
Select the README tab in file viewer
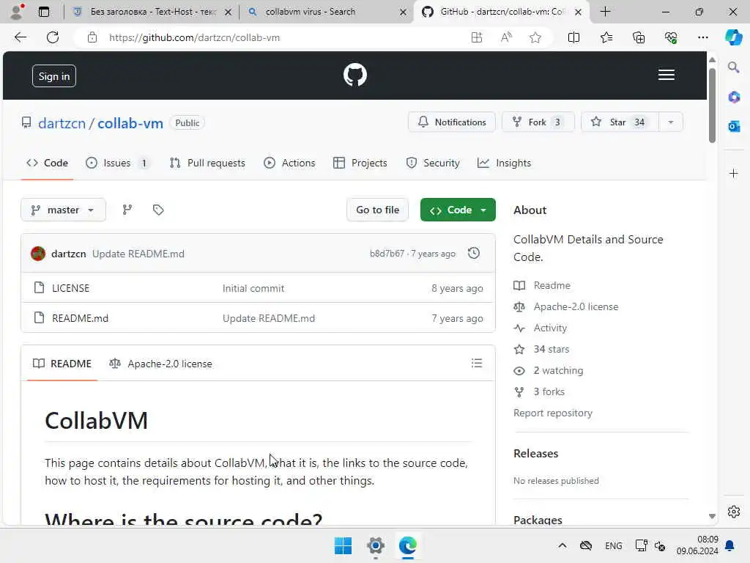(62, 364)
